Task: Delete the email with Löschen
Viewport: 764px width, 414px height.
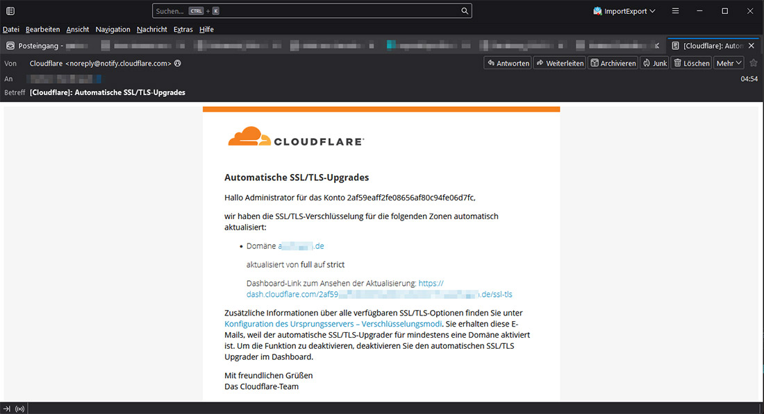Action: [691, 63]
